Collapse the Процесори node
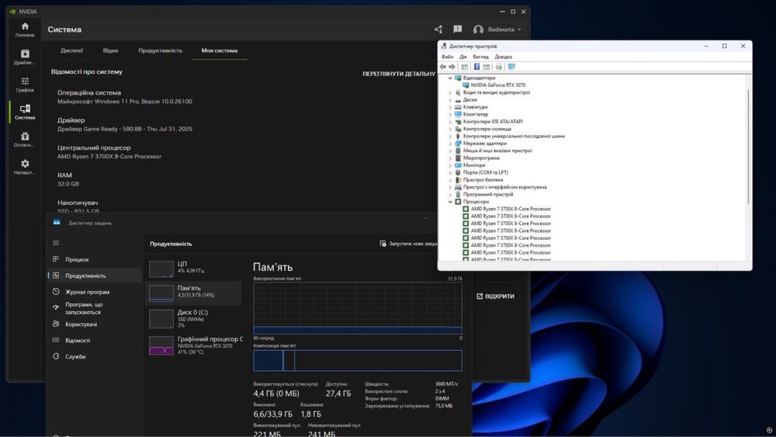This screenshot has height=437, width=776. pyautogui.click(x=450, y=202)
